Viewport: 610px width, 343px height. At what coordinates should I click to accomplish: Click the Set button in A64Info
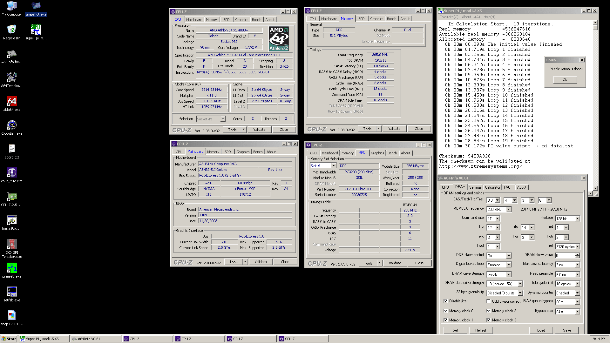[x=455, y=330]
